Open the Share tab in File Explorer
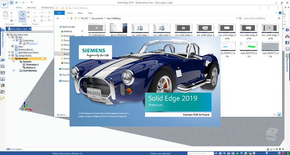This screenshot has height=155, width=290. coord(80,13)
